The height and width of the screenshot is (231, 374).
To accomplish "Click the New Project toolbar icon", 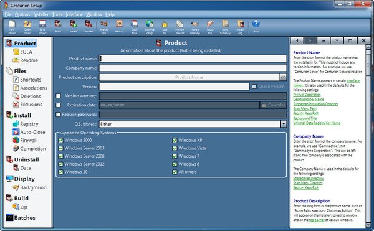I will [x=12, y=27].
